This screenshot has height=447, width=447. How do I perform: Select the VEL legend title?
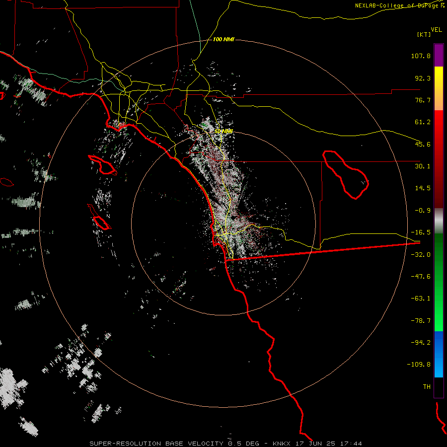coord(436,29)
